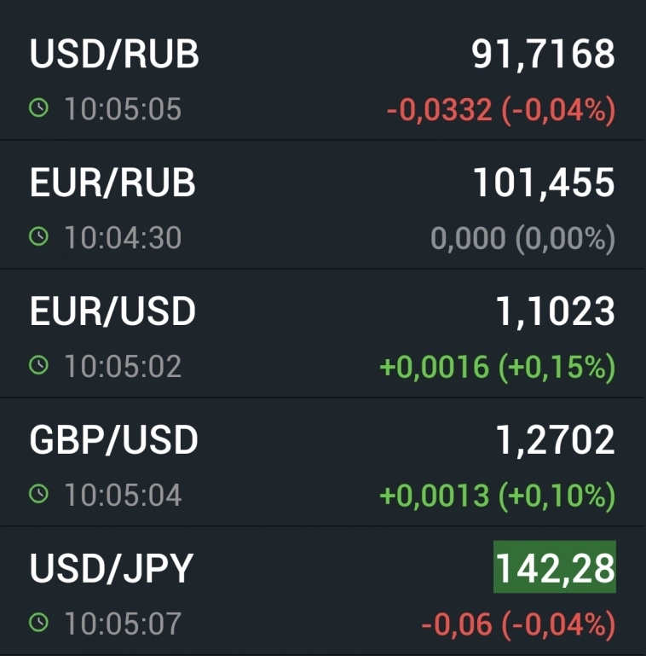Click the clock icon under EUR/RUB
646x656 pixels.
39,237
